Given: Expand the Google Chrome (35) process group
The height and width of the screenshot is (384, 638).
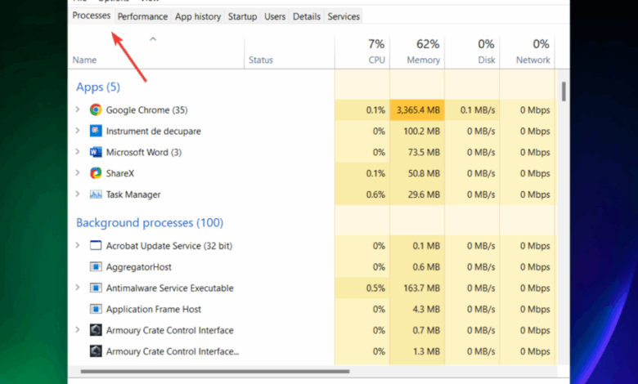Looking at the screenshot, I should 78,109.
